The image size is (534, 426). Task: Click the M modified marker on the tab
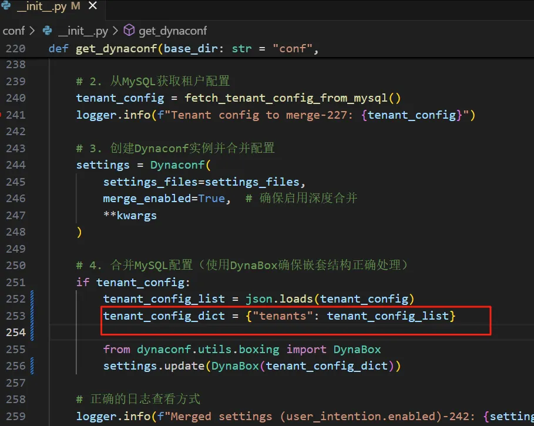coord(76,6)
